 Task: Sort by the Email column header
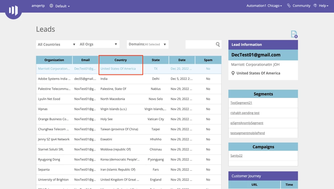85,60
